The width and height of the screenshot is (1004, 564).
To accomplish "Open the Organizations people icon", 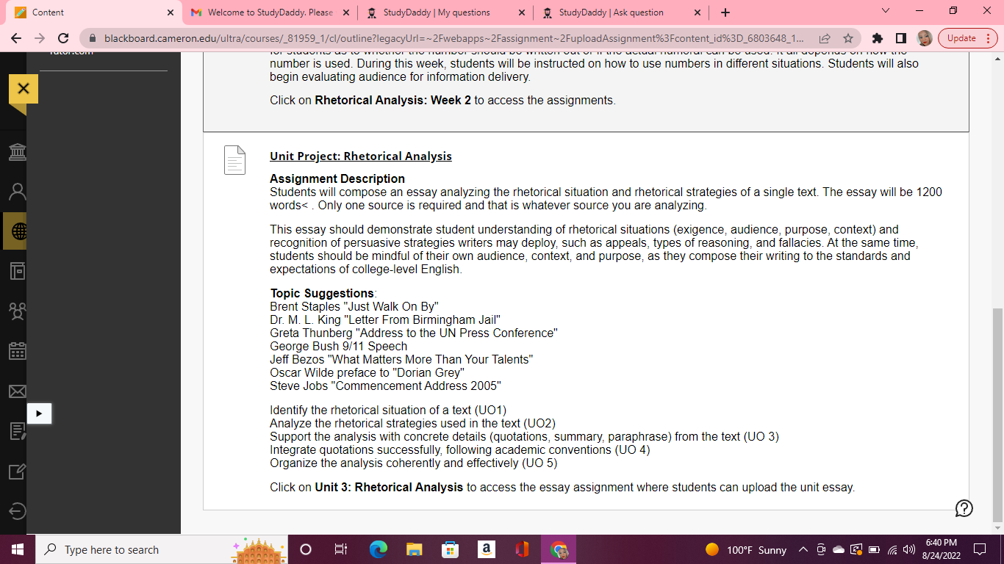I will 16,311.
